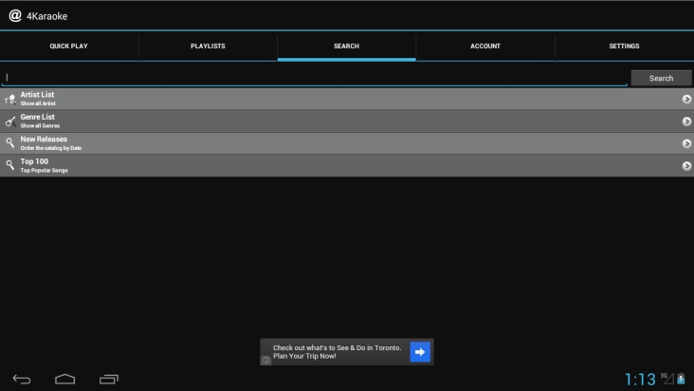This screenshot has width=694, height=391.
Task: Open the Quick Play tab
Action: click(x=68, y=47)
